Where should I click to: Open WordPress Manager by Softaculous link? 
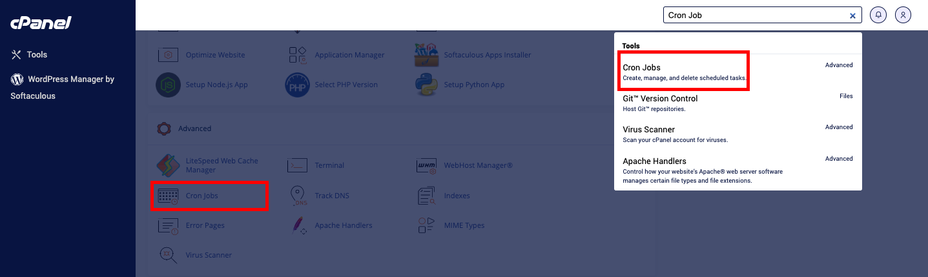pos(63,87)
